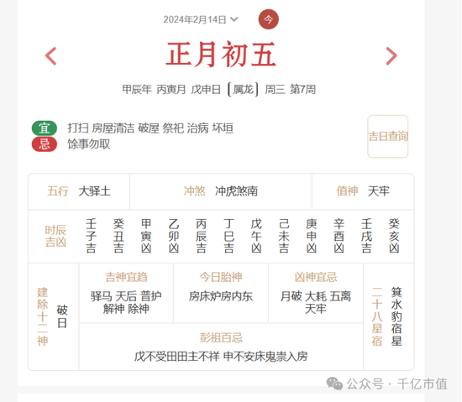Screen dimensions: 462x402
Task: Click the 大驿土 value
Action: click(95, 191)
